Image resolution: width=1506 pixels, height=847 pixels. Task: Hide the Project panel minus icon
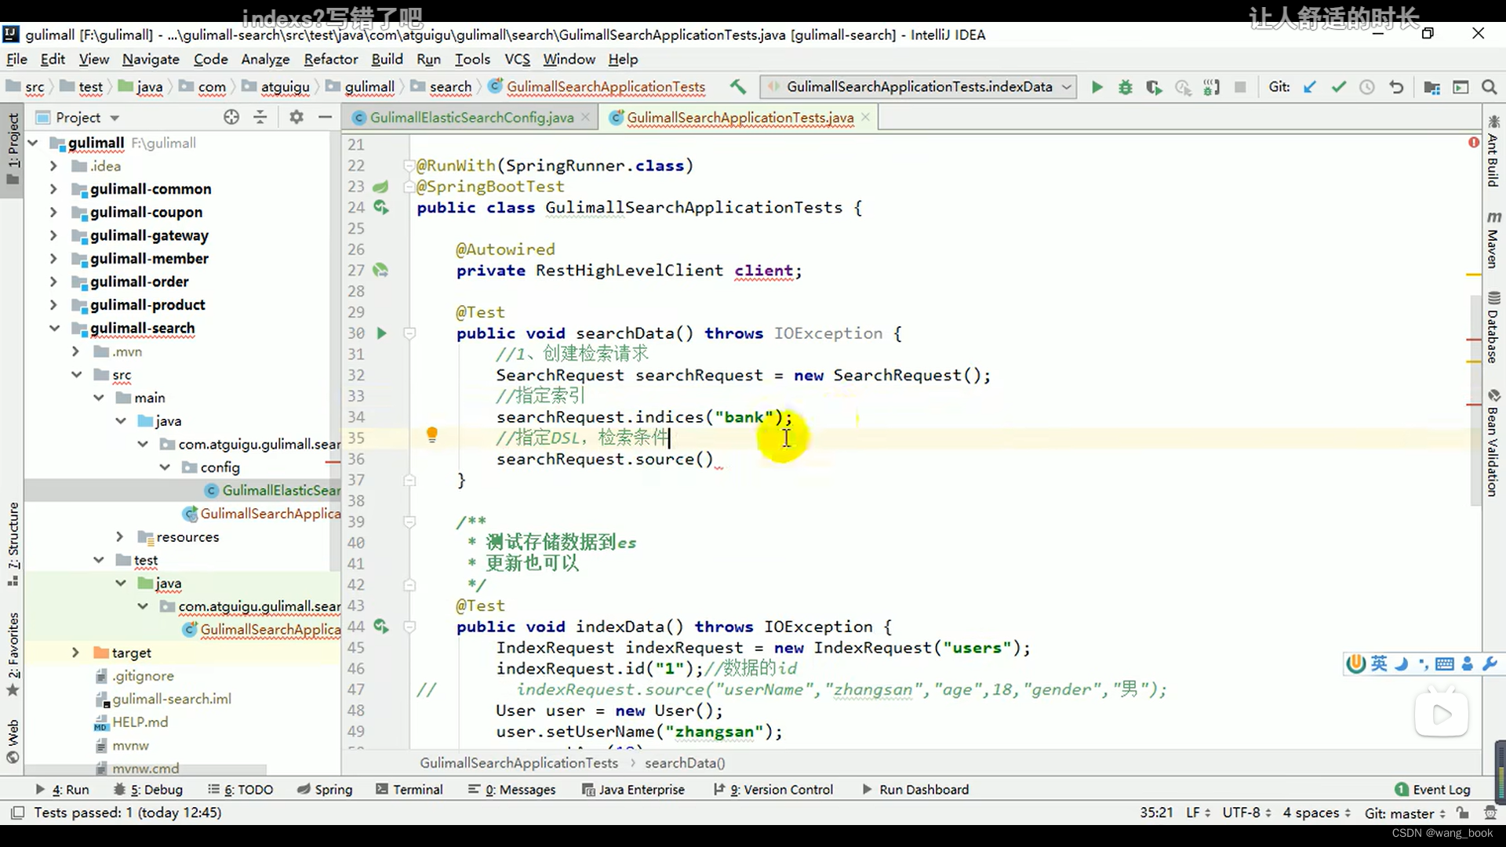click(325, 117)
